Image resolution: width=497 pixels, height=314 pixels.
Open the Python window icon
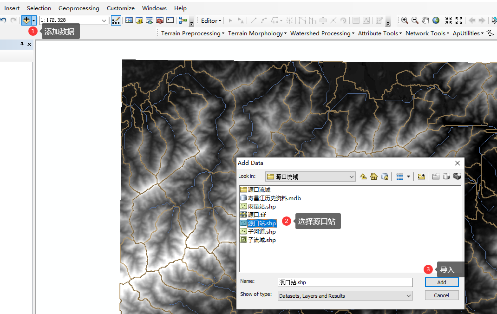tap(170, 20)
